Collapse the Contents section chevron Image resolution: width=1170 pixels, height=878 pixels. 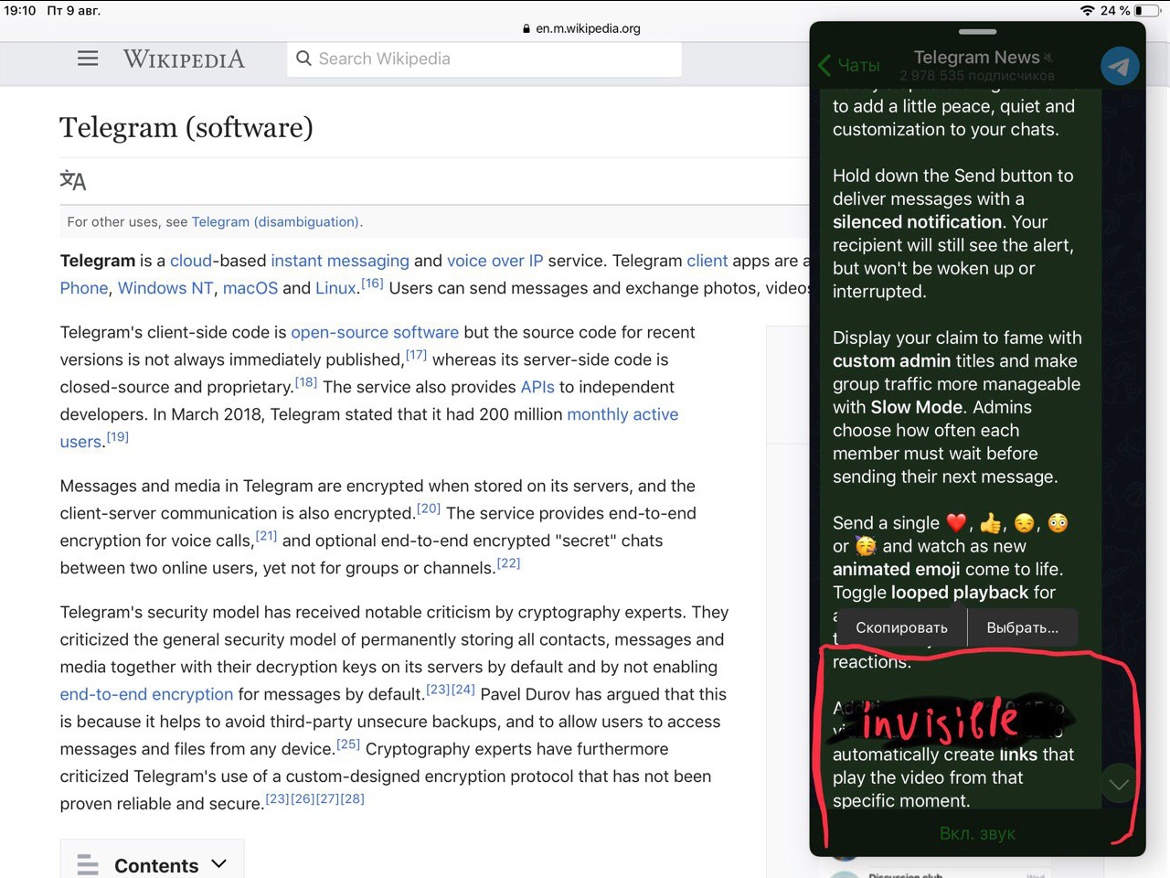218,862
